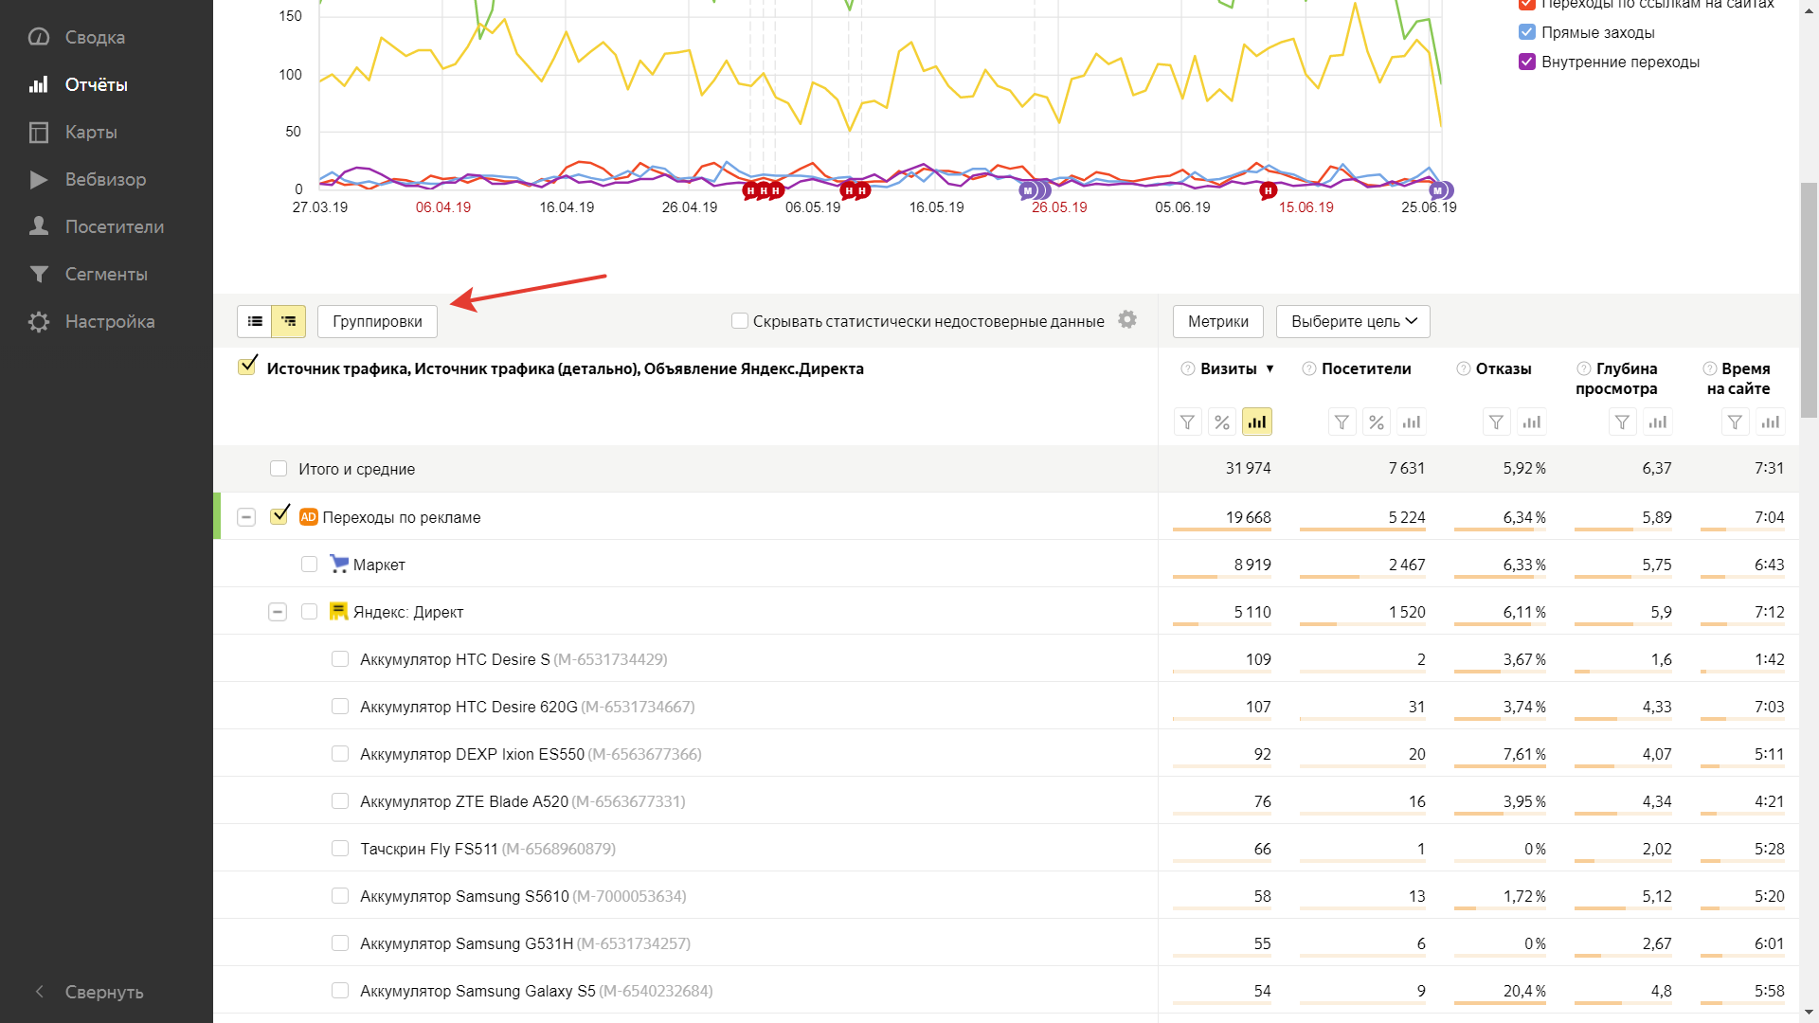Show Визиты as percent
This screenshot has height=1023, width=1819.
coord(1222,422)
